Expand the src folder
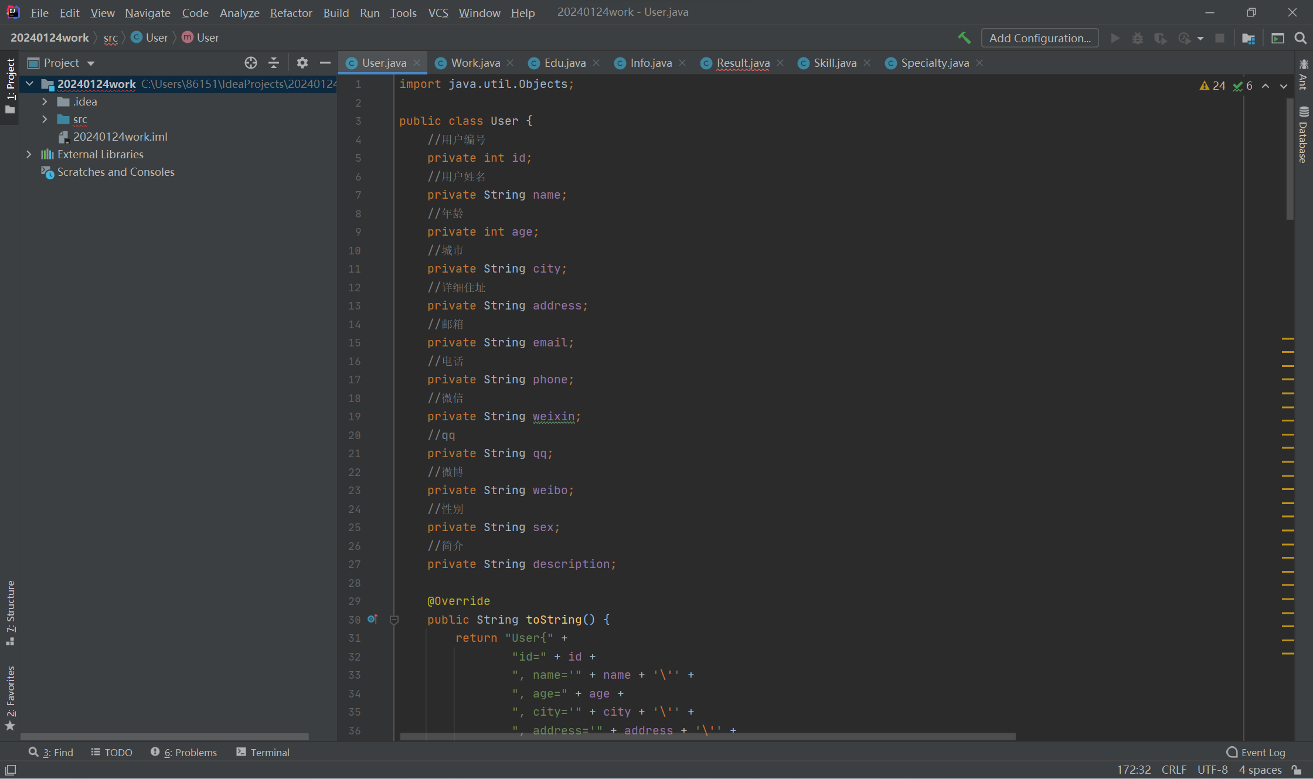Viewport: 1313px width, 779px height. [x=45, y=119]
